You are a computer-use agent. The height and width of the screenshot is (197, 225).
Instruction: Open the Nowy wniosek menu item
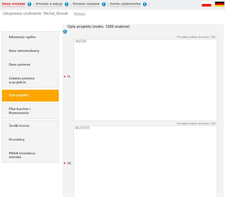coord(14,4)
